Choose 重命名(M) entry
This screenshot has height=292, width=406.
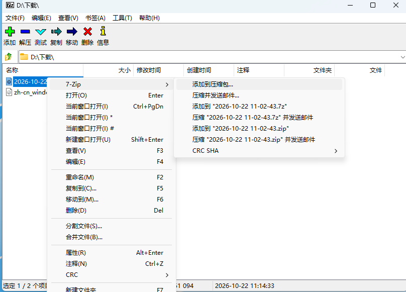[112, 177]
